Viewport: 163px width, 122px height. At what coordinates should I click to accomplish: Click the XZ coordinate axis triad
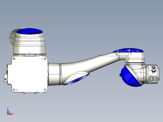(x=10, y=111)
